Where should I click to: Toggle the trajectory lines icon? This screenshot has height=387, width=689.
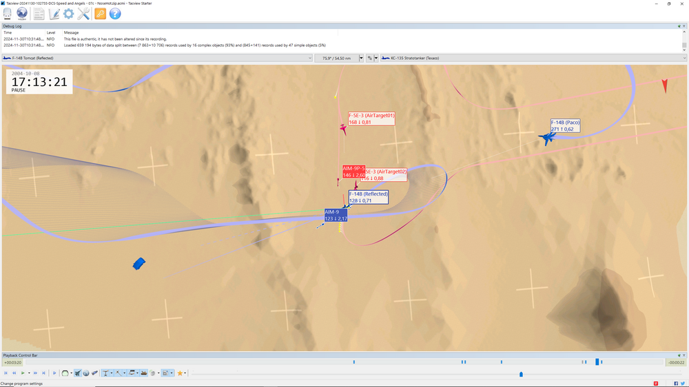coord(119,373)
